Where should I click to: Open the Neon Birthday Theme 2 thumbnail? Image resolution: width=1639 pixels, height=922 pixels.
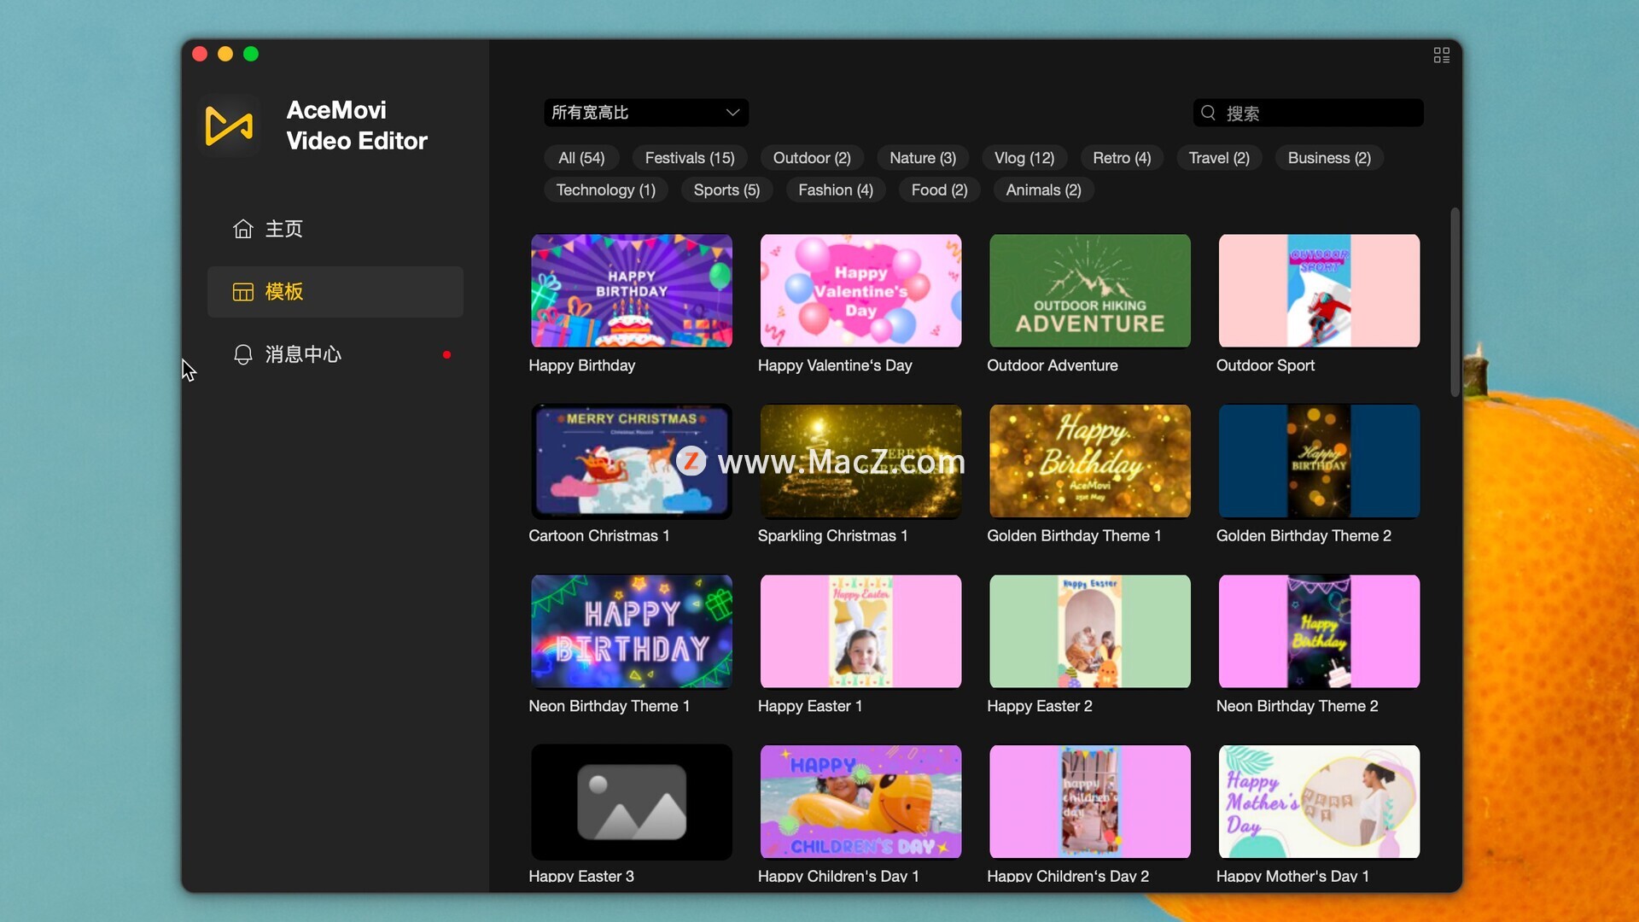pos(1319,632)
